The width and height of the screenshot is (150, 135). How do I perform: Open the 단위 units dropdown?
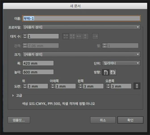(x=121, y=63)
